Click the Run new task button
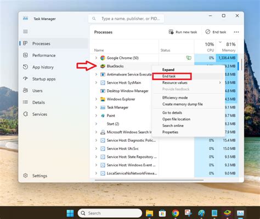The height and width of the screenshot is (219, 260). 183,32
